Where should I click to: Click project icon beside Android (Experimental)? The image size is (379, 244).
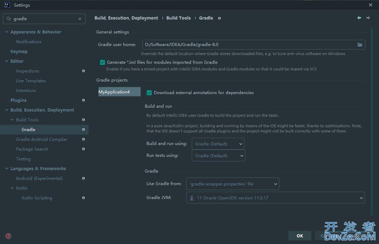(x=83, y=178)
